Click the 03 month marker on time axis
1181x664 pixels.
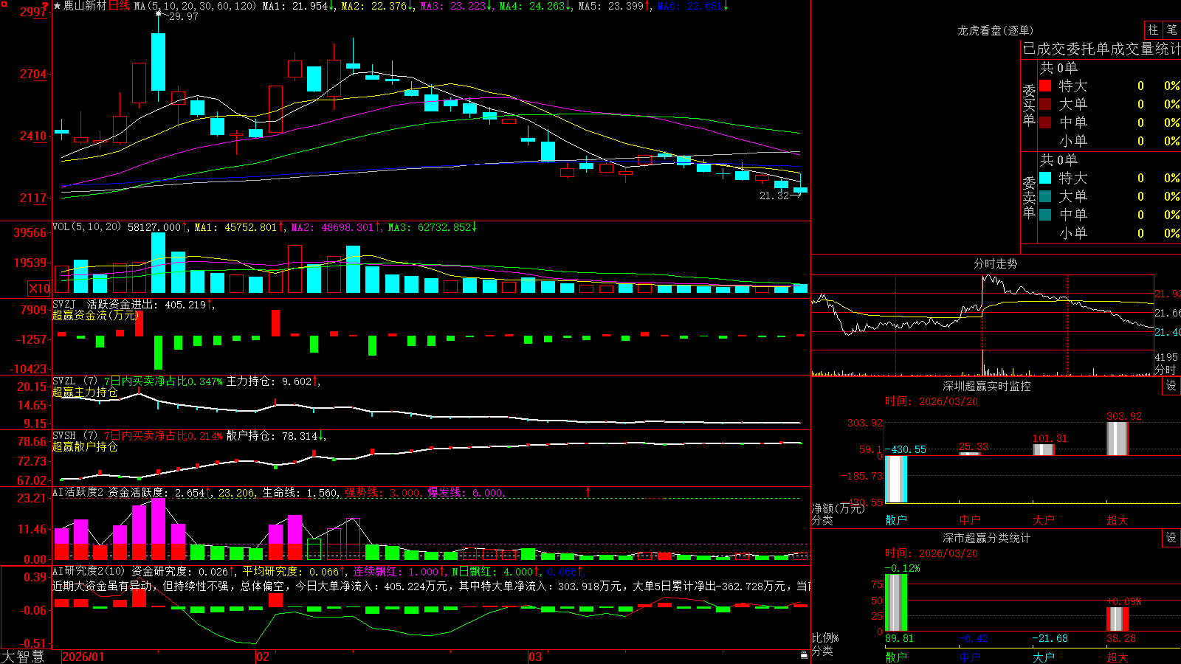pos(535,657)
